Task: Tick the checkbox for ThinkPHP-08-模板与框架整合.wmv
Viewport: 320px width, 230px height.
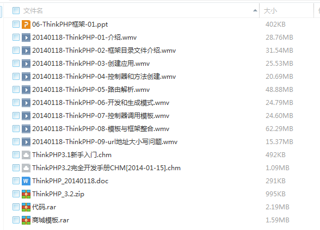Action: pos(16,129)
